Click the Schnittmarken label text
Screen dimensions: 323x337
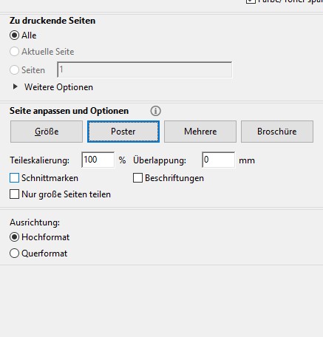[50, 178]
